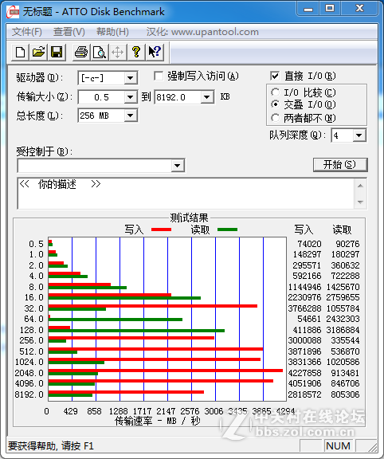Click the description scrollbar up arrow
384x459 pixels.
point(360,186)
